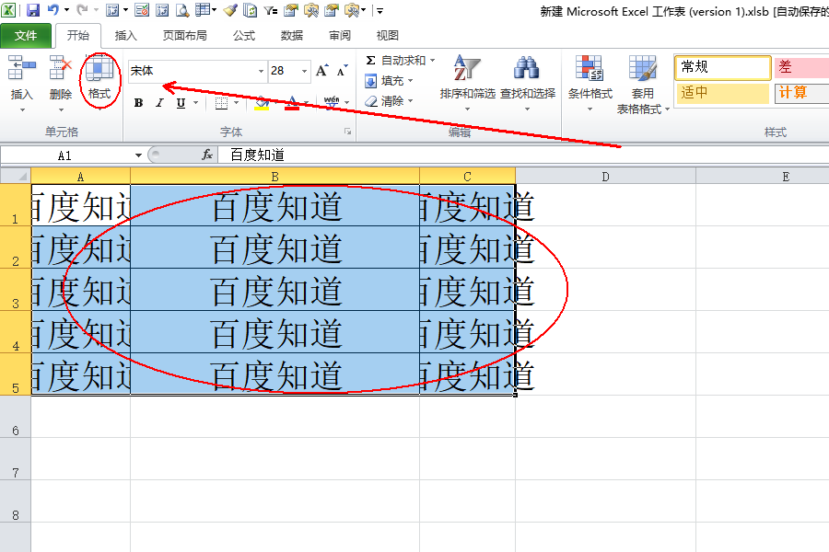Viewport: 829px width, 552px height.
Task: Select column D header
Action: pos(606,177)
